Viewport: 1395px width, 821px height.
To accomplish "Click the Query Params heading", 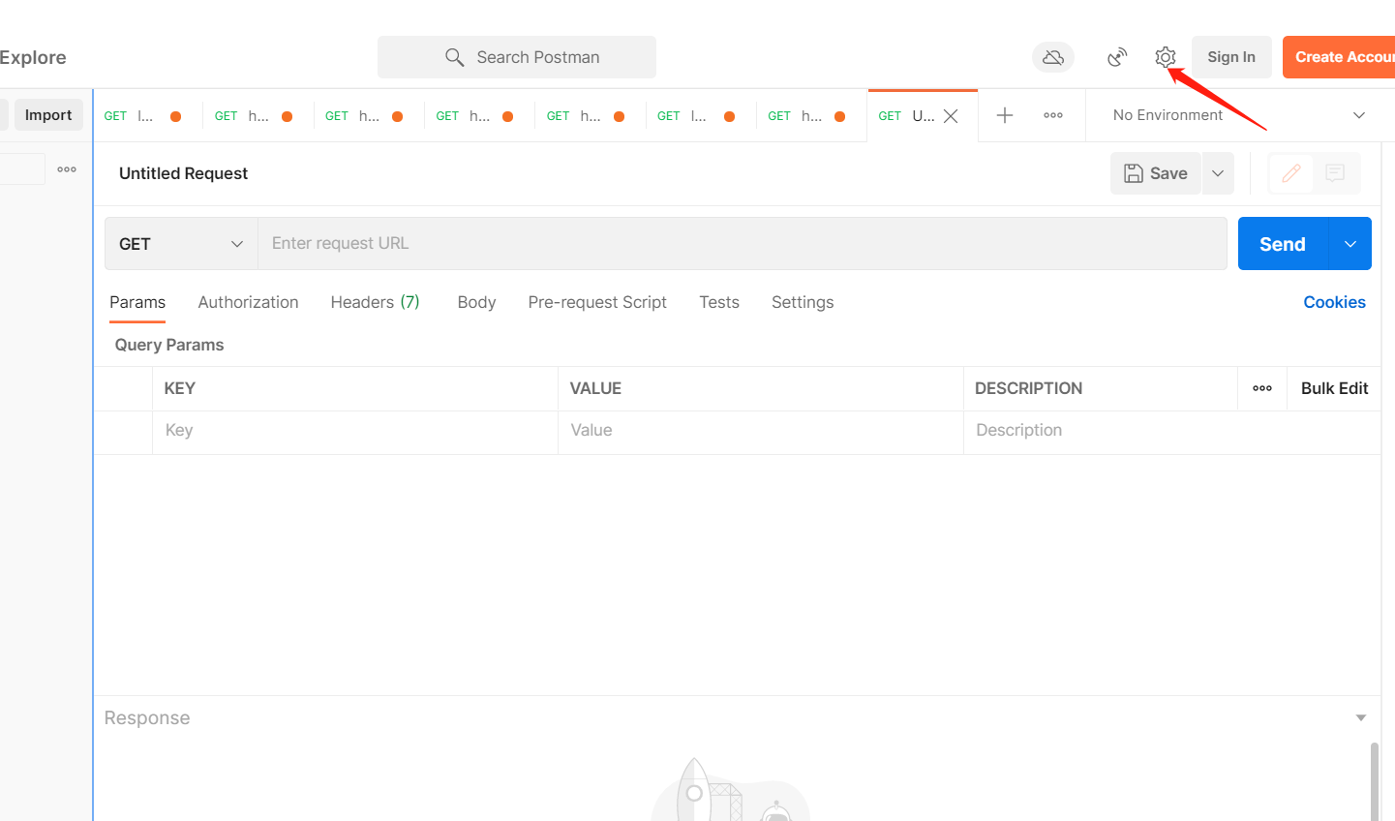I will coord(169,345).
